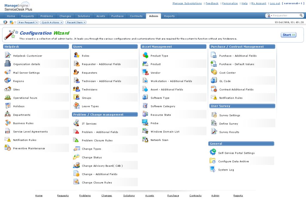Switch to the Reports tab
This screenshot has height=202, width=306.
pyautogui.click(x=169, y=16)
